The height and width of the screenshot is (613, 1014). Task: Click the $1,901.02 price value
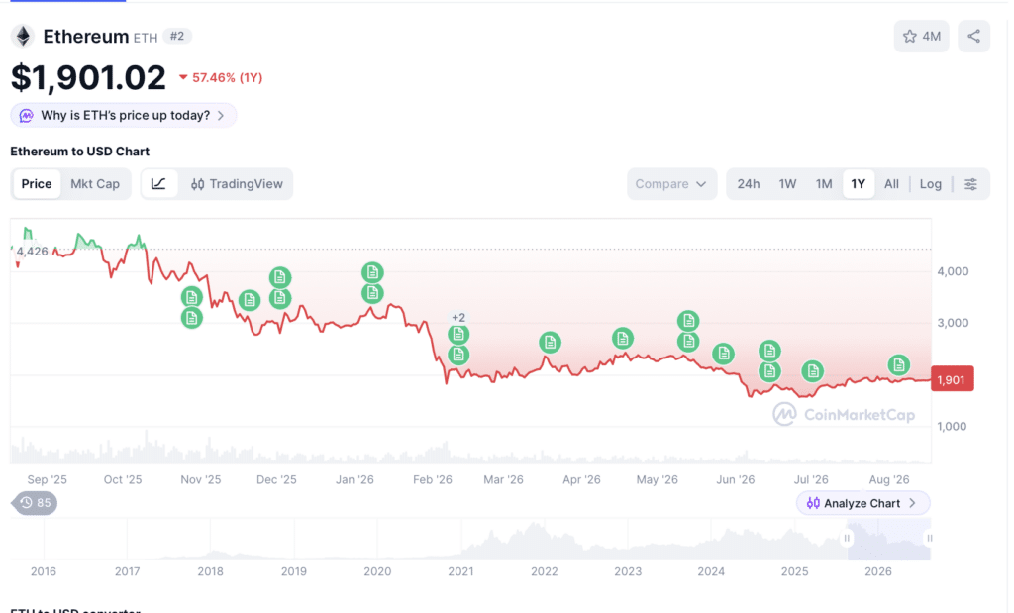point(88,77)
